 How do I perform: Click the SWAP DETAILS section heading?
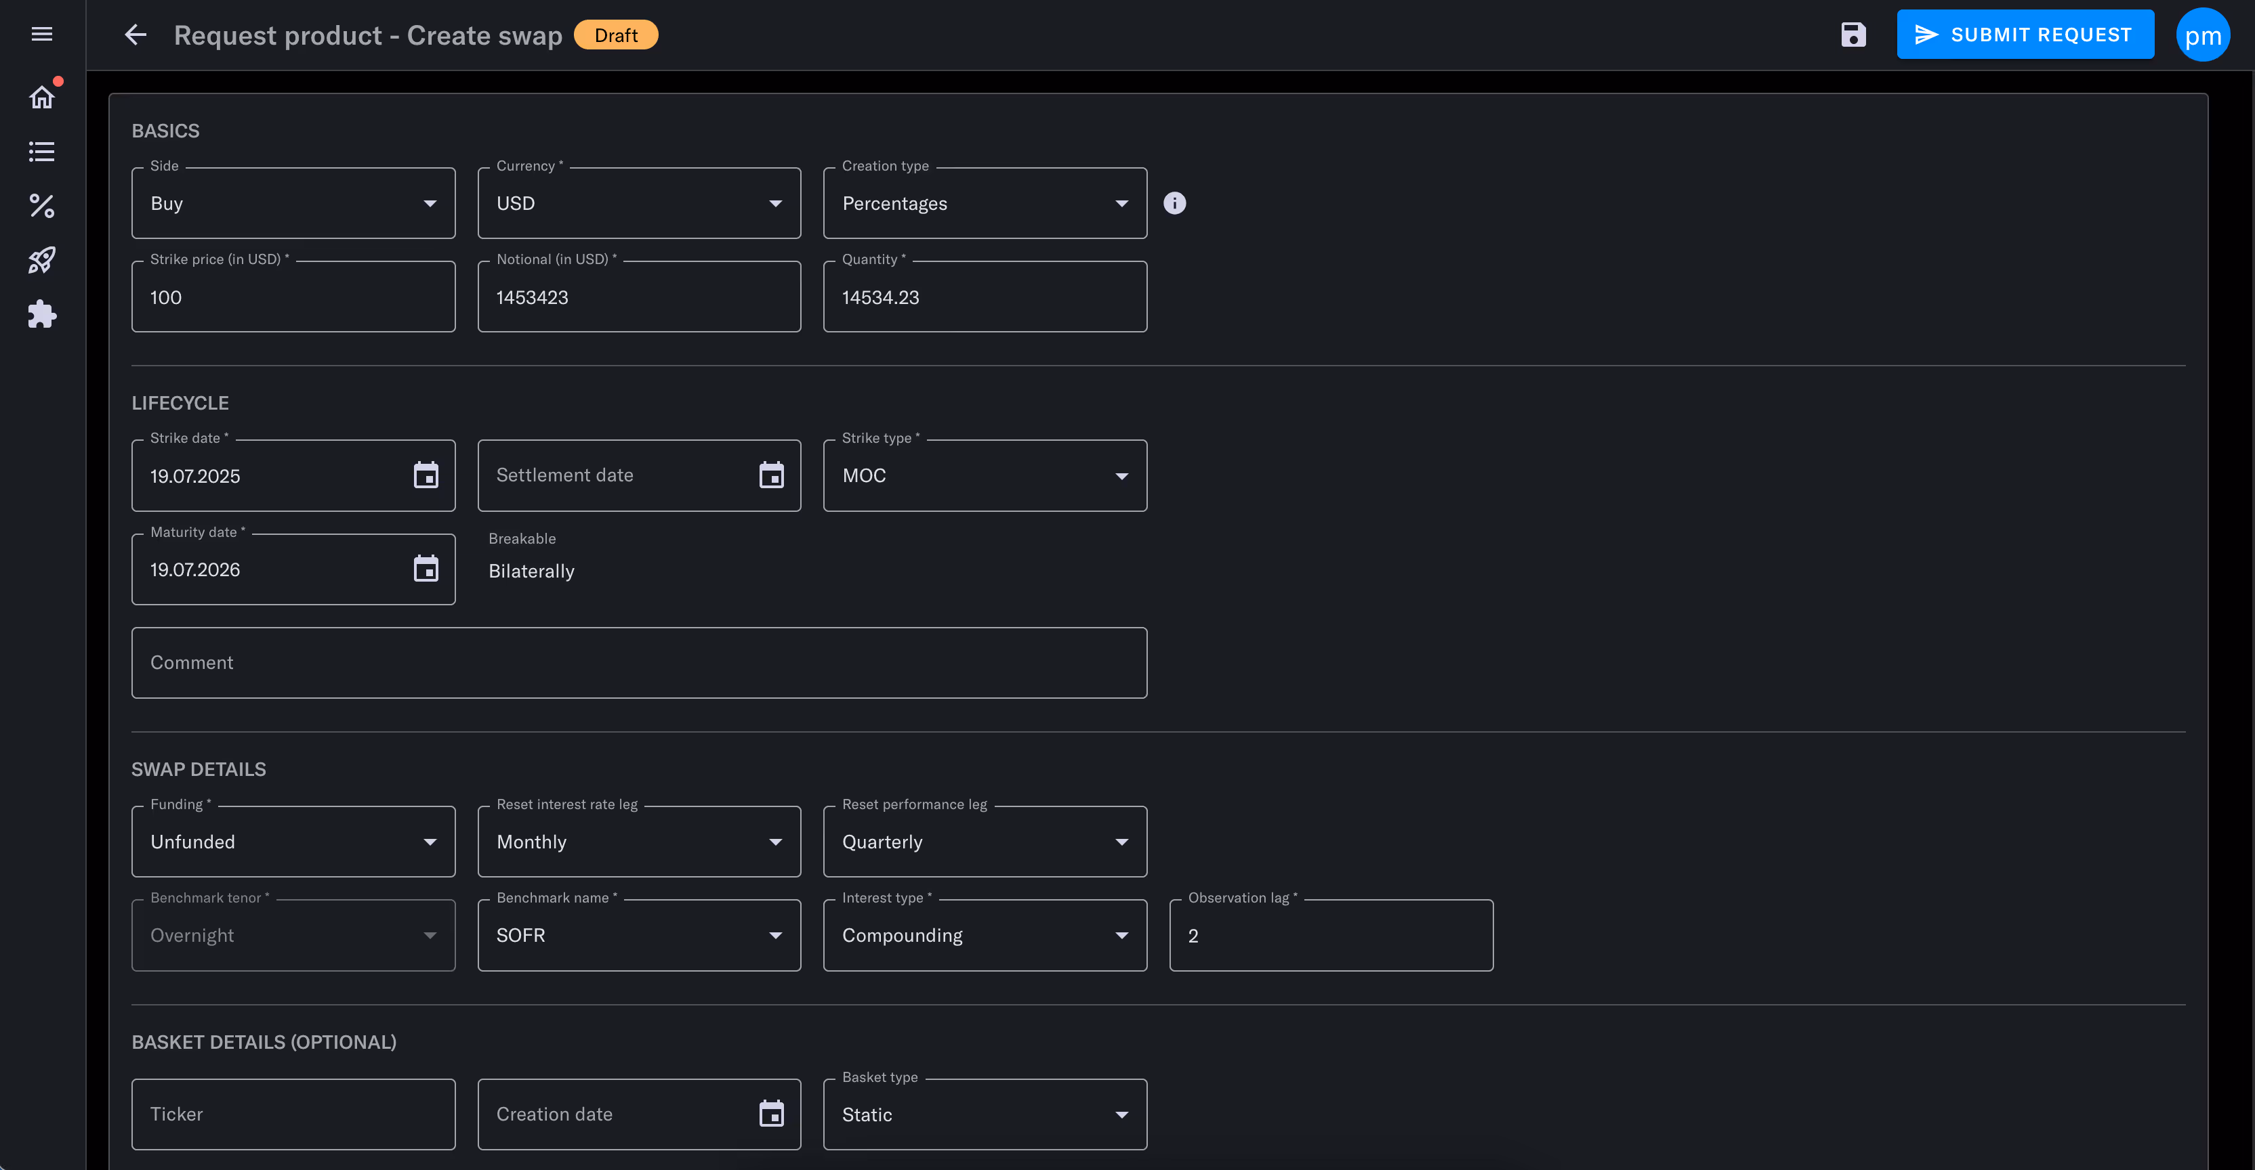(199, 770)
